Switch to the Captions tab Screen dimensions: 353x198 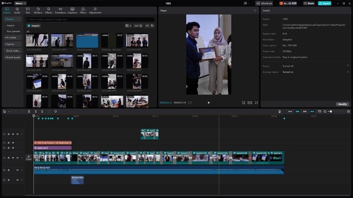pyautogui.click(x=72, y=10)
